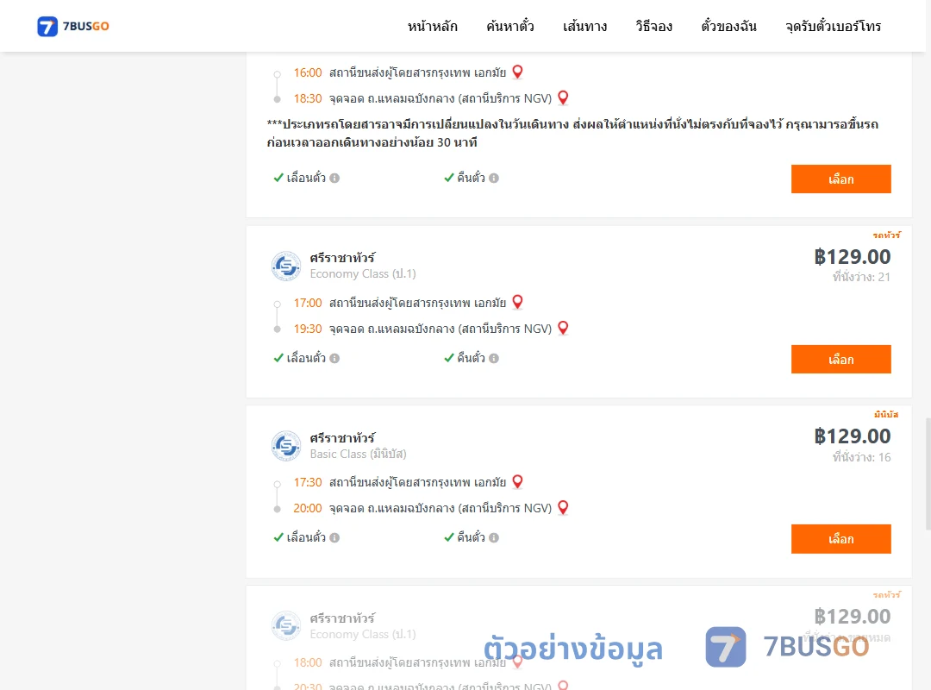Click map pin for 18:30 arrival stop

(564, 97)
